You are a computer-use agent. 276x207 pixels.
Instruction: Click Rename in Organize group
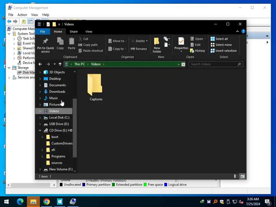coord(139,49)
